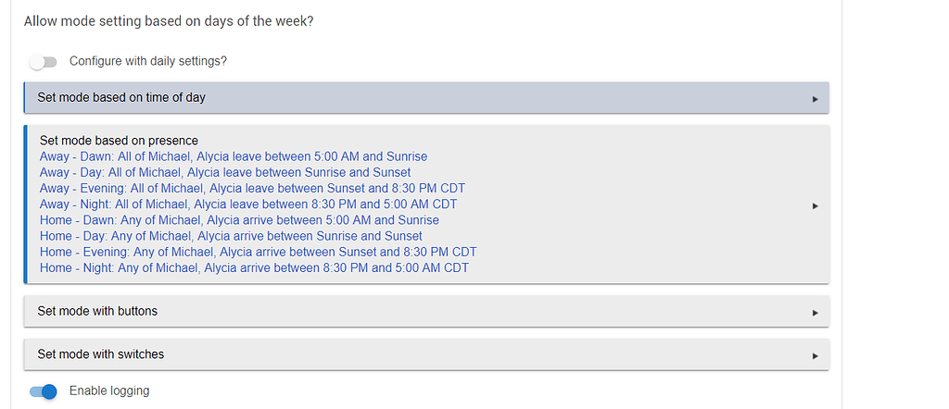
Task: Click the Home - Day presence rule
Action: click(x=231, y=236)
